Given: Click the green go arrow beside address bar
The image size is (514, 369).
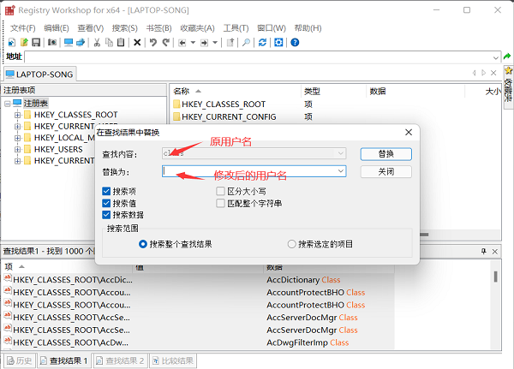Looking at the screenshot, I should pos(507,57).
